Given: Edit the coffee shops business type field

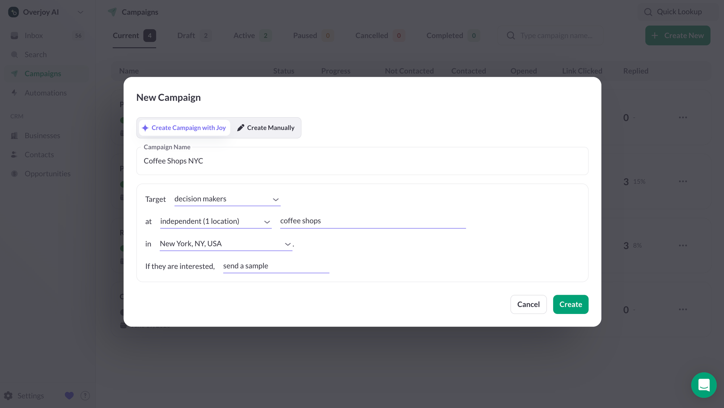Looking at the screenshot, I should point(372,221).
